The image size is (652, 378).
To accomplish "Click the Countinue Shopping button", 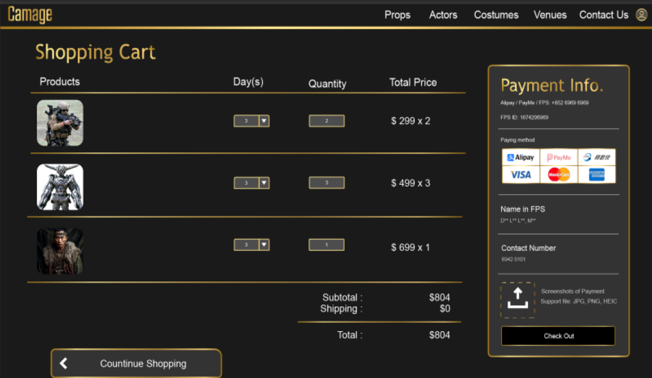I will point(136,363).
